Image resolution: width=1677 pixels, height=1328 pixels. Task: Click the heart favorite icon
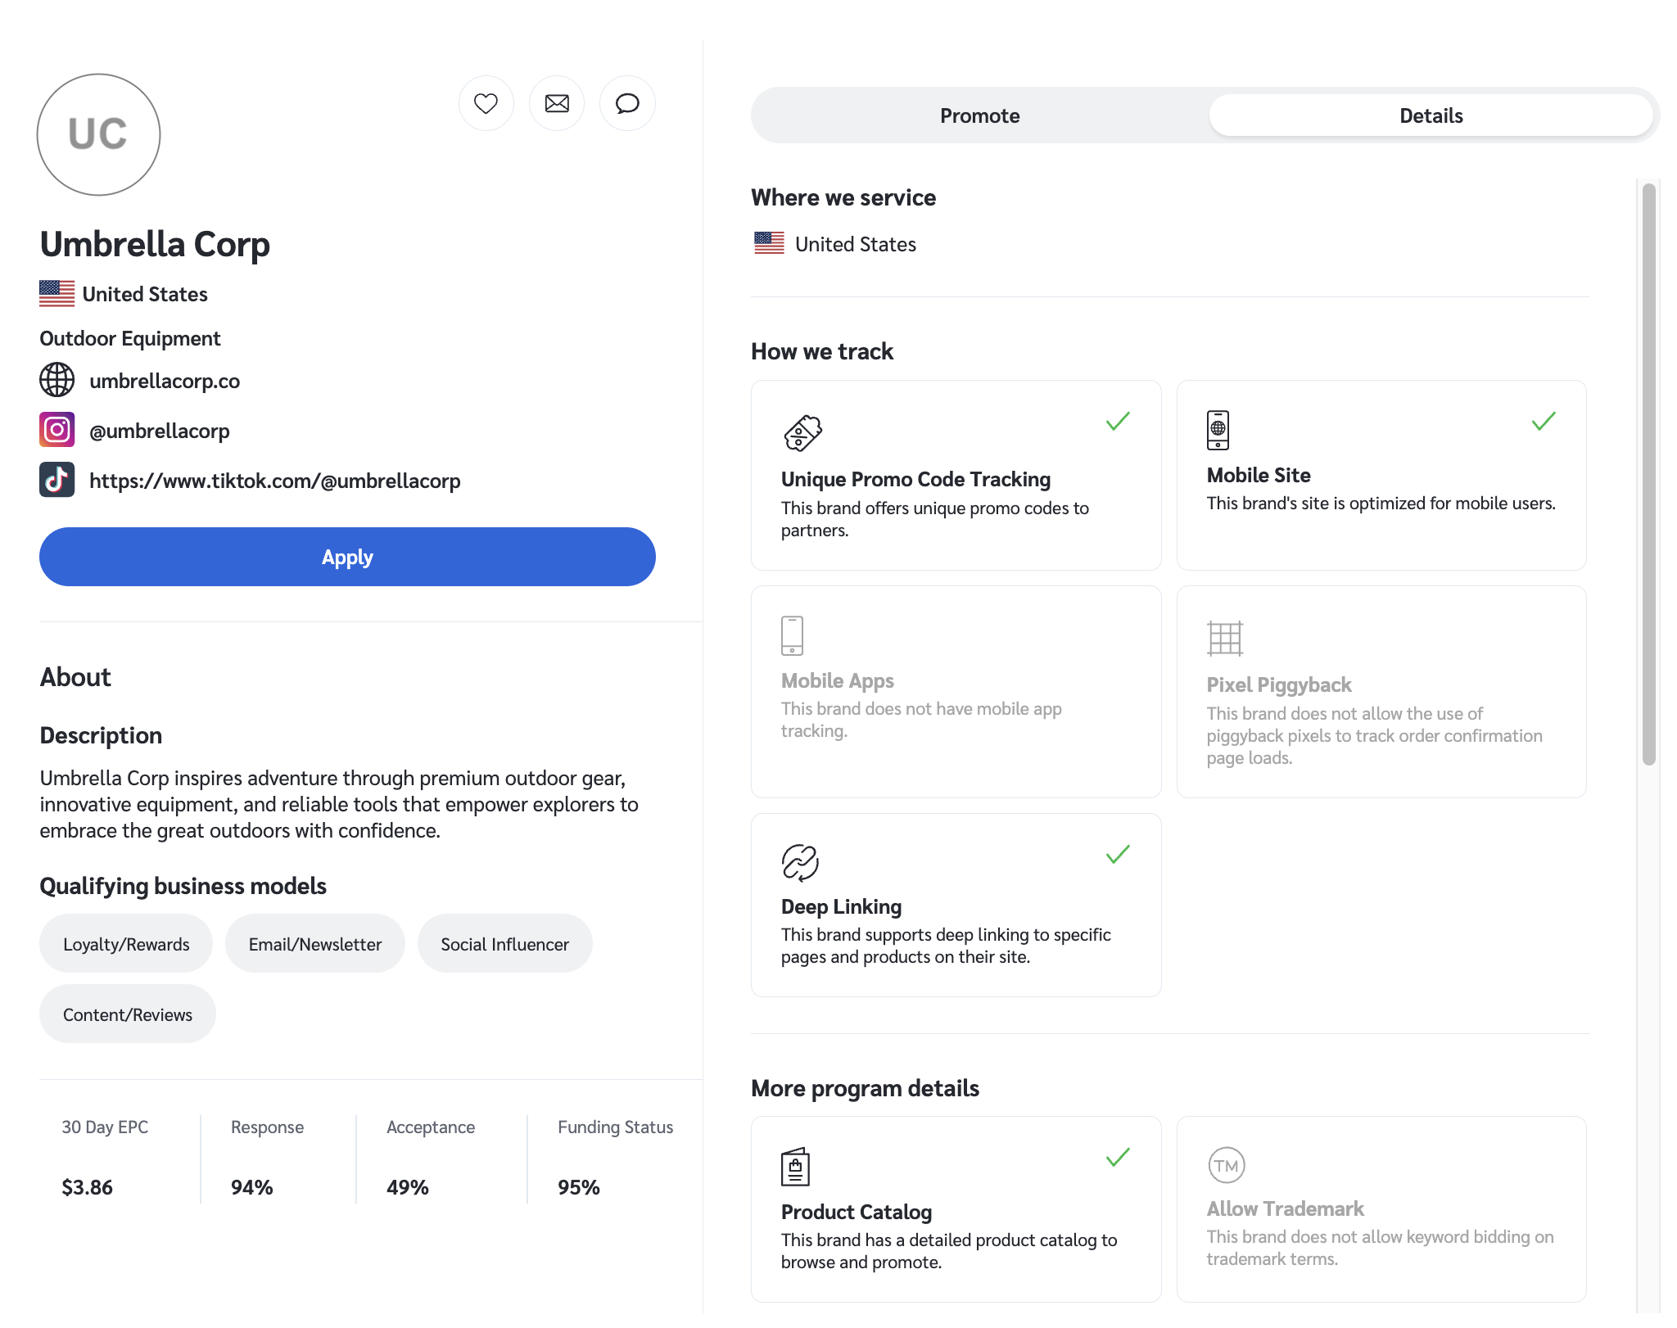pos(486,104)
